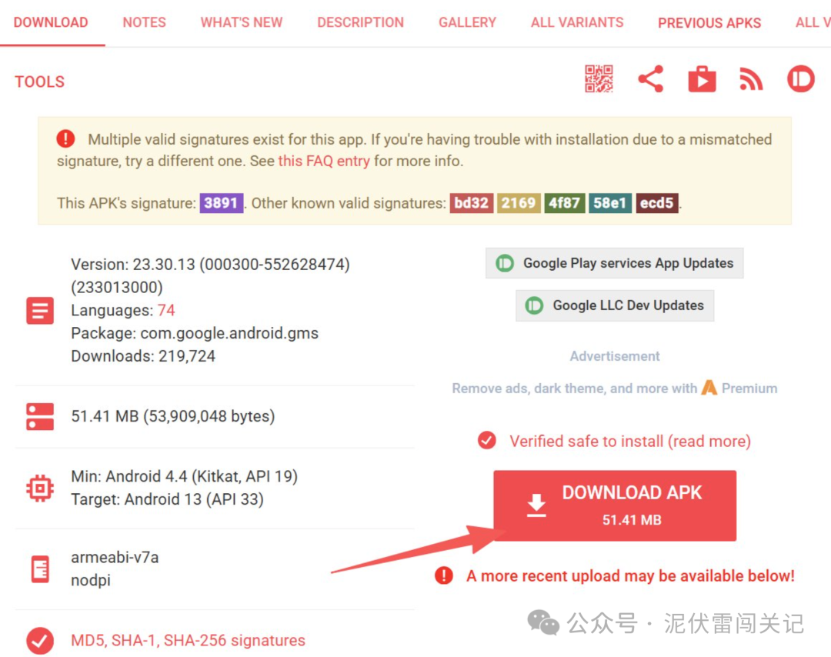This screenshot has width=831, height=657.
Task: Open the Gallery tab
Action: [x=468, y=22]
